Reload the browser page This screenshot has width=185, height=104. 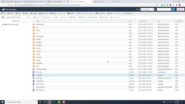click(8, 5)
